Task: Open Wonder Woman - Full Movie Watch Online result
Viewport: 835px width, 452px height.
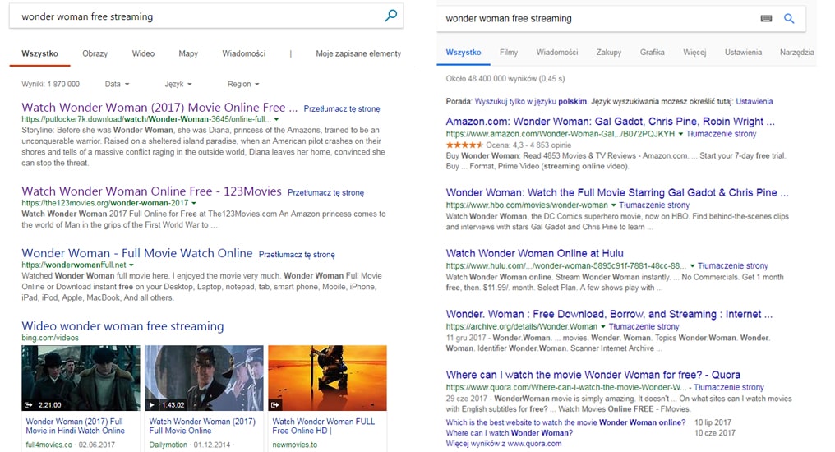Action: coord(137,253)
